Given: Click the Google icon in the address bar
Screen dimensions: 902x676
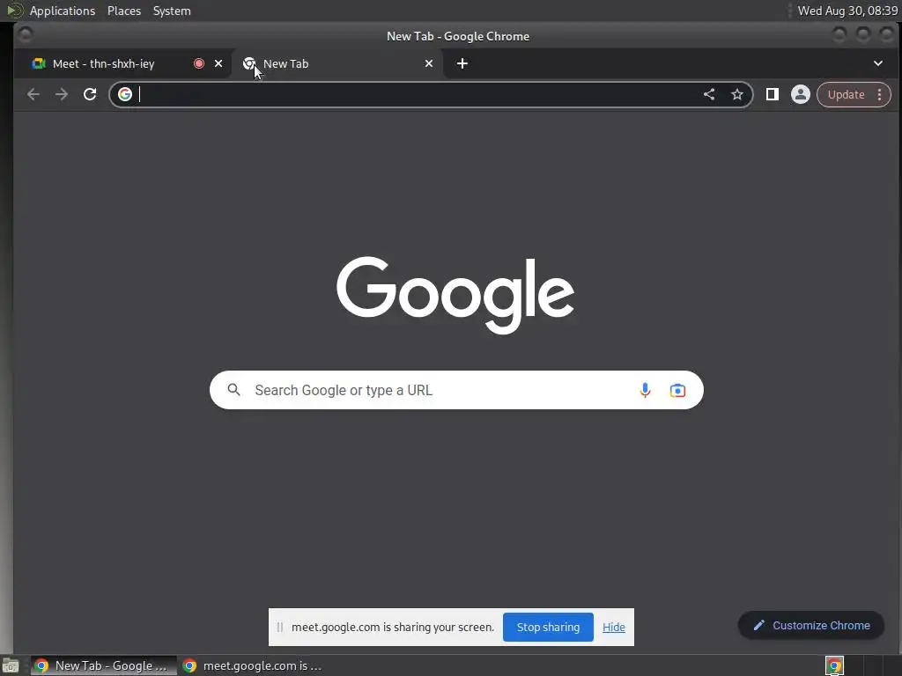Looking at the screenshot, I should tap(125, 94).
